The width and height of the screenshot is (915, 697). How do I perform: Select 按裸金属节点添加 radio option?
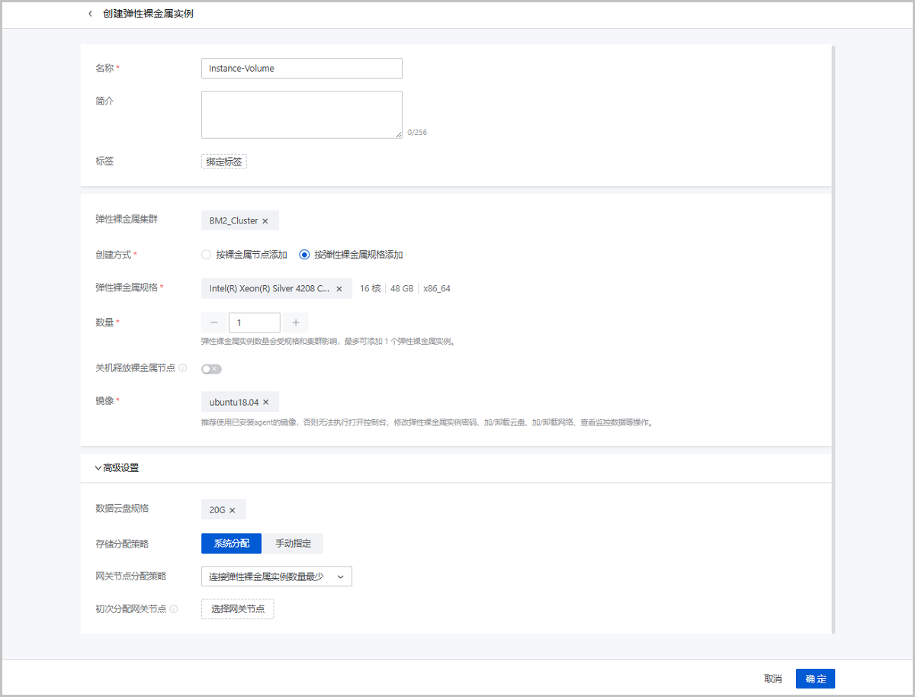206,255
